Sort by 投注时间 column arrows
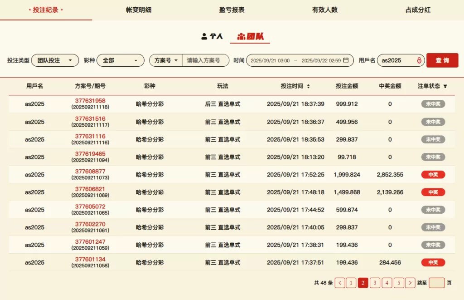 pos(309,86)
